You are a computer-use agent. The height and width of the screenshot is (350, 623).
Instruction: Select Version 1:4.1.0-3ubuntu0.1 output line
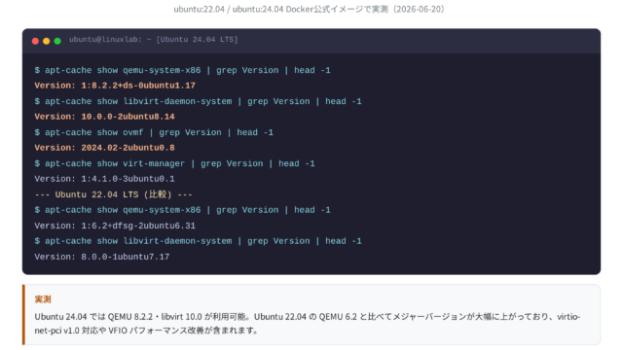104,179
